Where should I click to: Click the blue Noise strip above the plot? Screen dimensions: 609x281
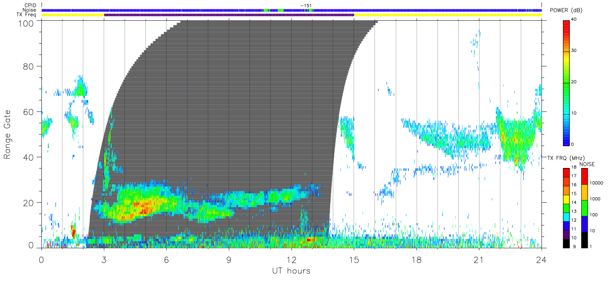tap(292, 10)
